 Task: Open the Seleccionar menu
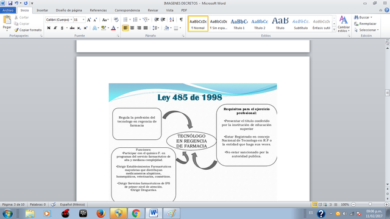[366, 30]
